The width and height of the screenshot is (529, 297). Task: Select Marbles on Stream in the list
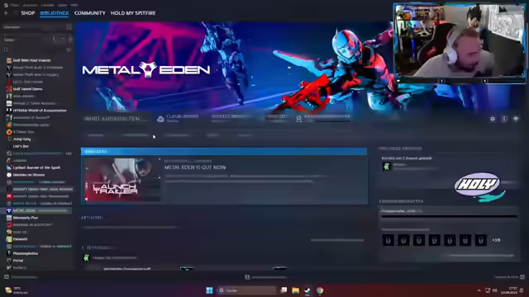coord(29,175)
